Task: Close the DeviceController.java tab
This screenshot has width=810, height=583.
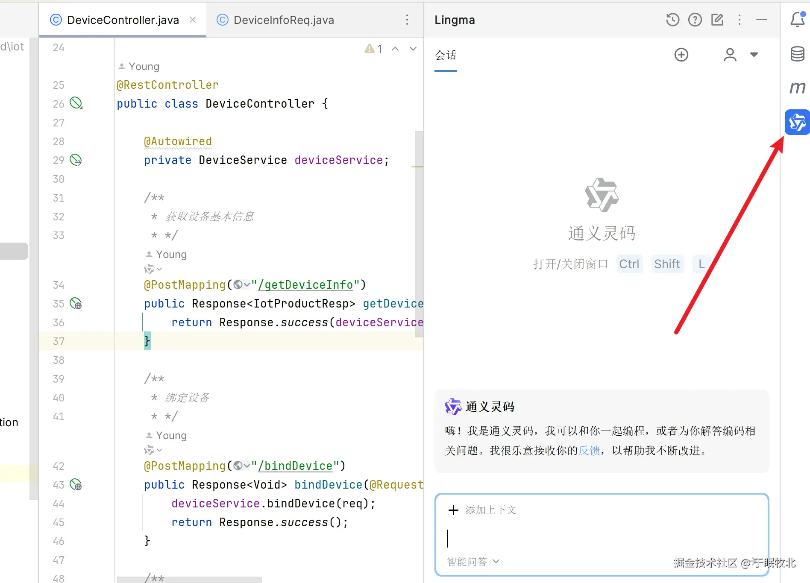Action: [193, 20]
